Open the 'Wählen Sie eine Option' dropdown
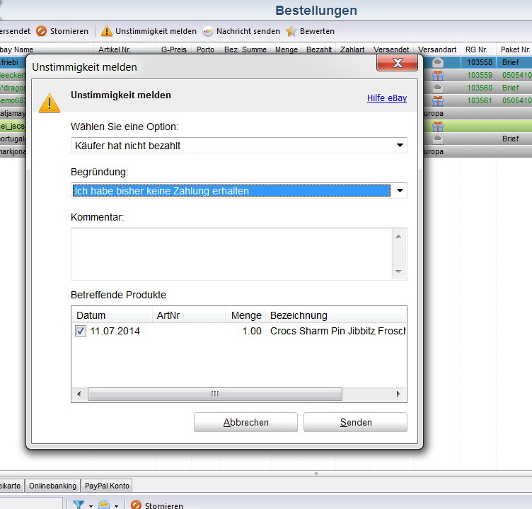The width and height of the screenshot is (532, 509). point(400,146)
